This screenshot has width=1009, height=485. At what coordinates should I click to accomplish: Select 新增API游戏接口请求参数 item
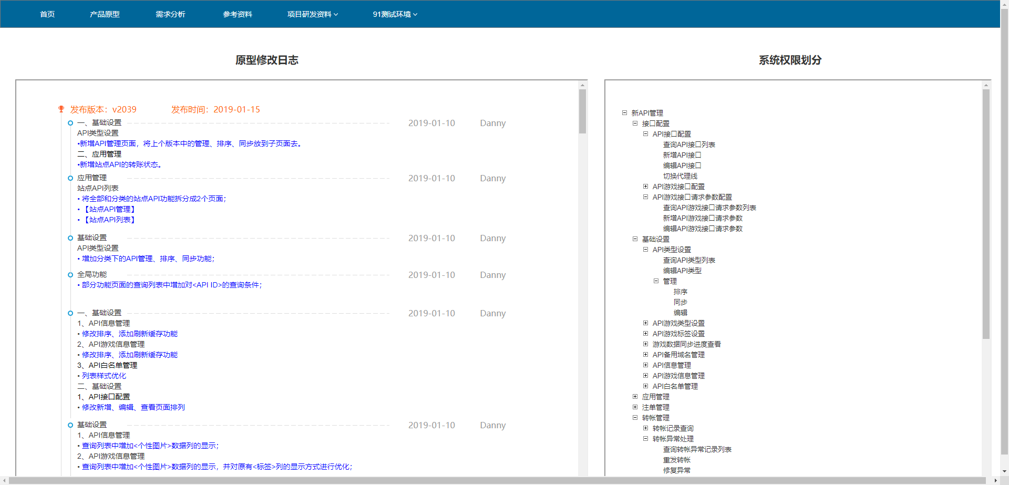(x=703, y=218)
